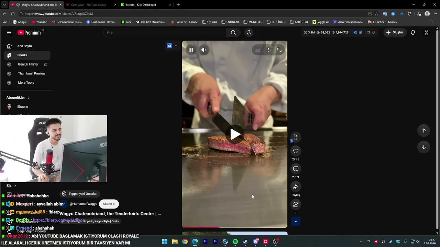440x247 pixels.
Task: Open the Kick bookmark
Action: [x=126, y=22]
